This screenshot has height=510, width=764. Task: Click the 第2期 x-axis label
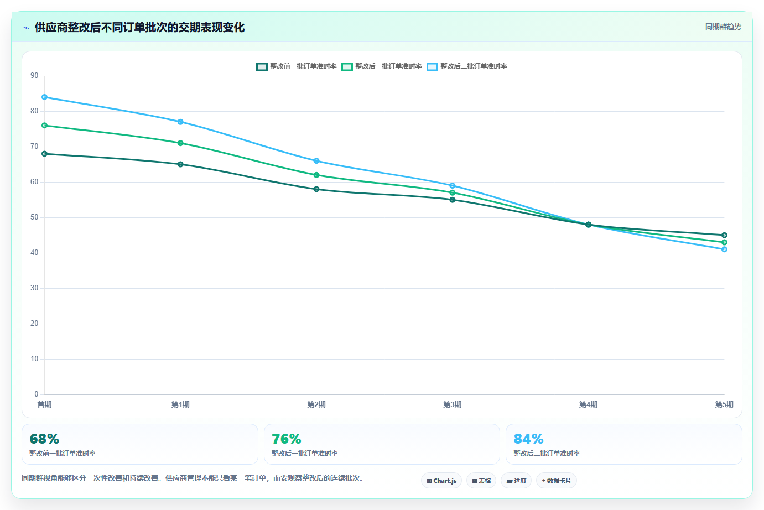pos(316,404)
